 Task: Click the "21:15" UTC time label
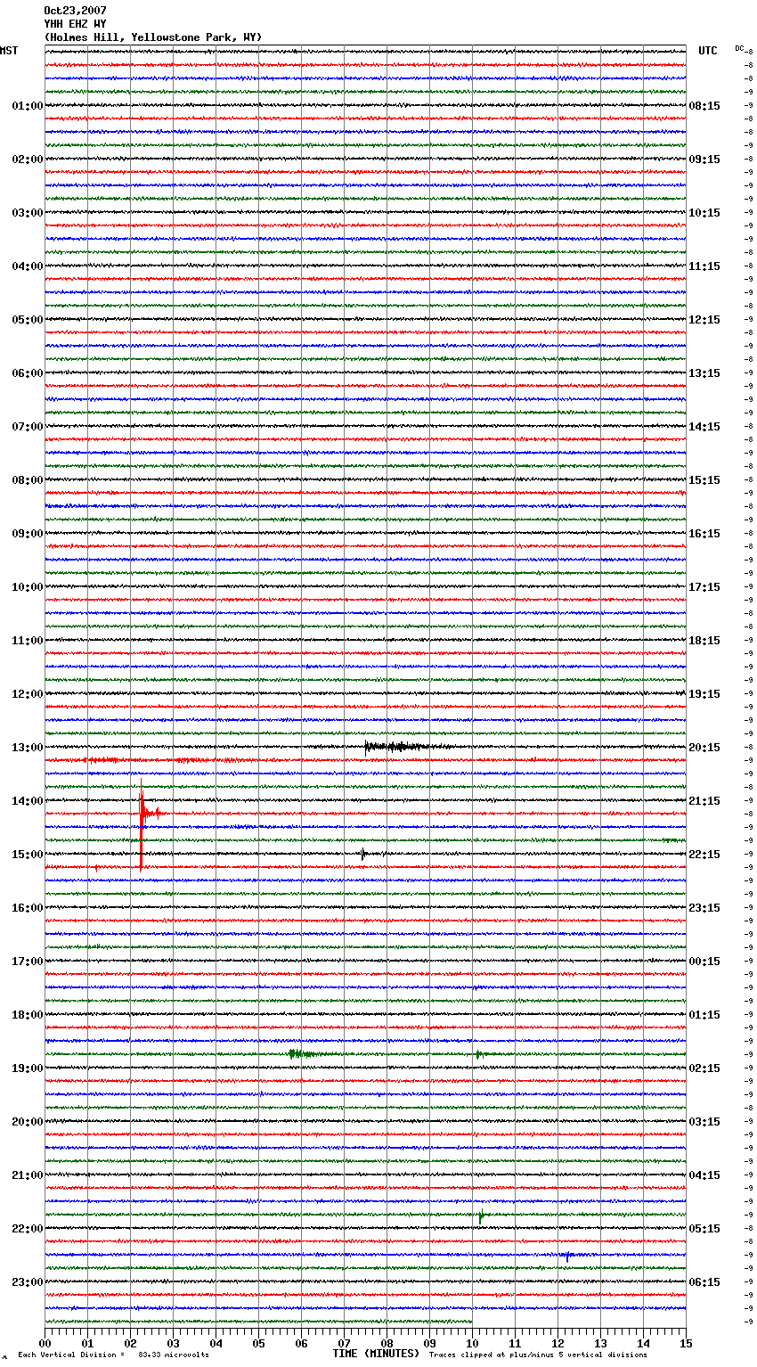click(x=704, y=801)
